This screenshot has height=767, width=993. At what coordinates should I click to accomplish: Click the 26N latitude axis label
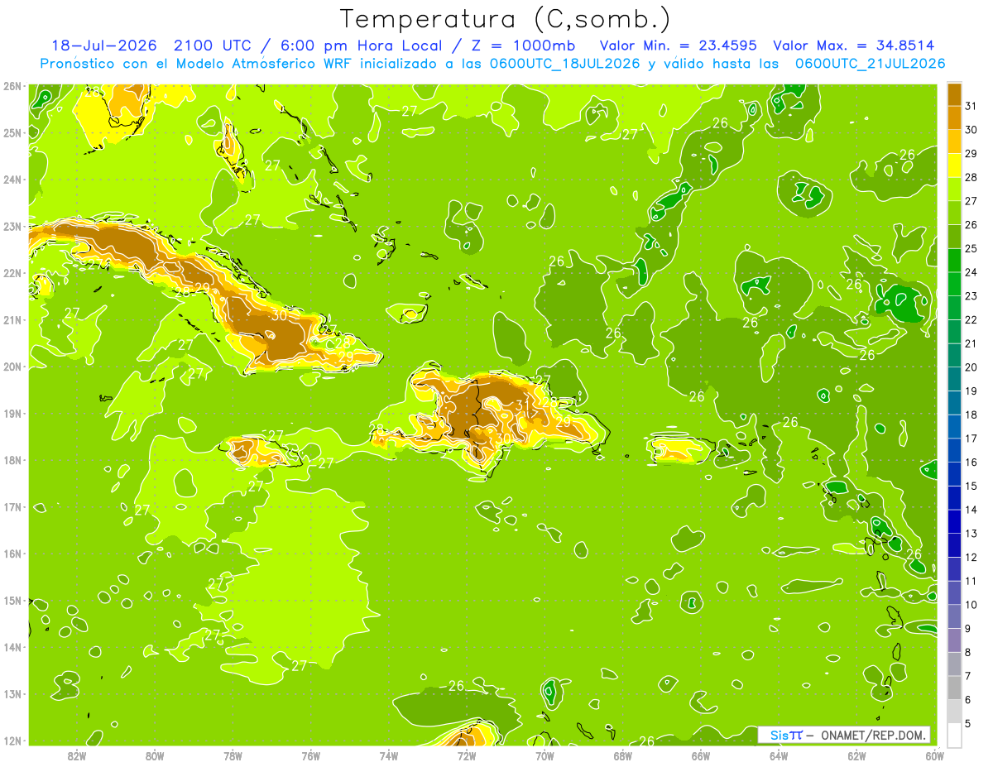[x=12, y=86]
